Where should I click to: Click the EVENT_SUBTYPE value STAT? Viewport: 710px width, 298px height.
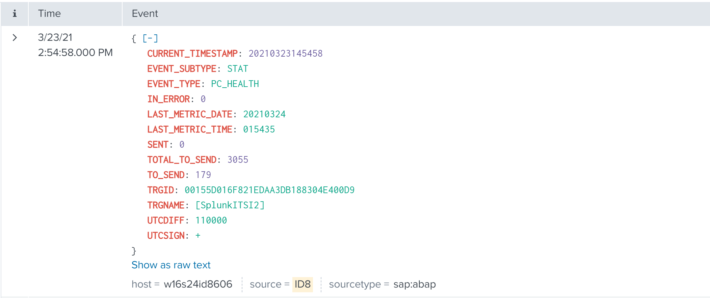237,69
